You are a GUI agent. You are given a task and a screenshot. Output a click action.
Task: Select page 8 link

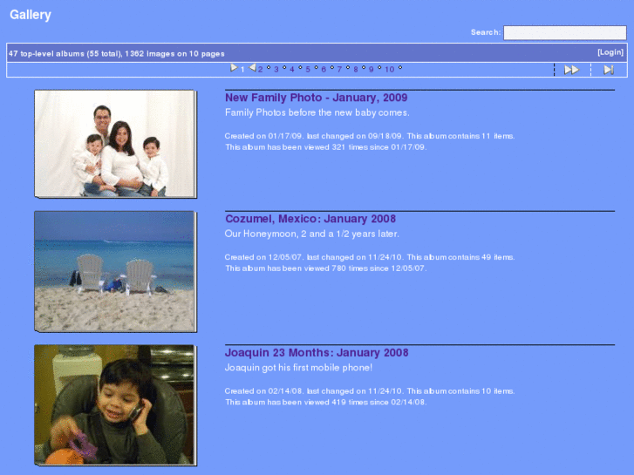coord(356,70)
